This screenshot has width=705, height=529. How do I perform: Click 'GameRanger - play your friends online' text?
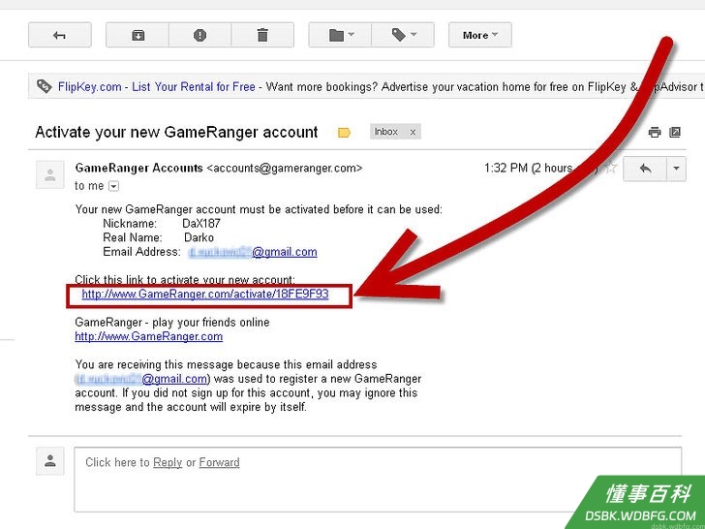coord(172,323)
